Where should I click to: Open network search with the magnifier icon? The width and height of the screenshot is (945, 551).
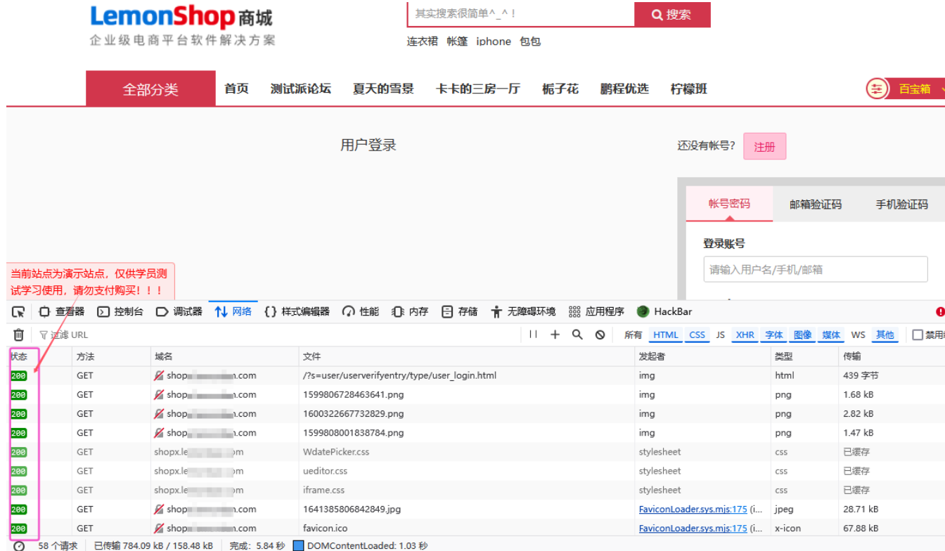coord(577,335)
